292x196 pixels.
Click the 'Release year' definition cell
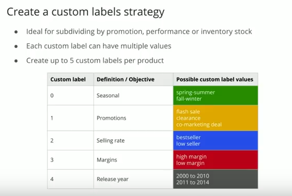pyautogui.click(x=134, y=179)
